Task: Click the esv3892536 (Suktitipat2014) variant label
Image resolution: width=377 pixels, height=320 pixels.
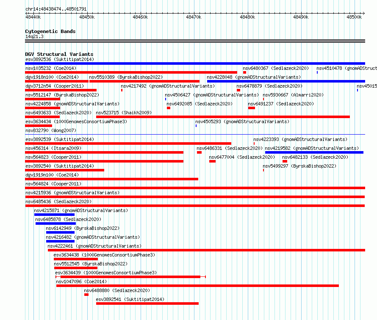Action: click(x=60, y=59)
